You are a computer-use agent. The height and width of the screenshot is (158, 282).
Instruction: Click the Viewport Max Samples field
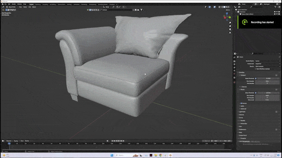pos(267,81)
